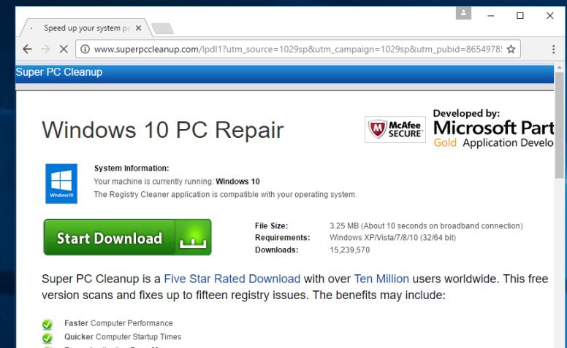Open a new tab

[x=162, y=28]
